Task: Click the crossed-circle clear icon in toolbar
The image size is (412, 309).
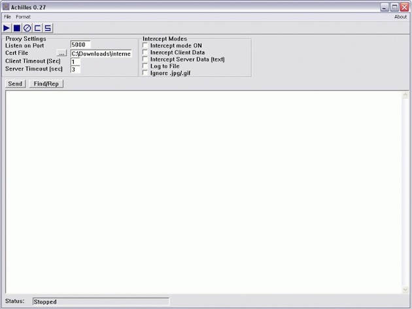Action: coord(27,28)
